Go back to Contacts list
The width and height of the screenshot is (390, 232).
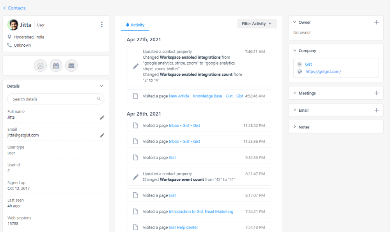pos(14,8)
